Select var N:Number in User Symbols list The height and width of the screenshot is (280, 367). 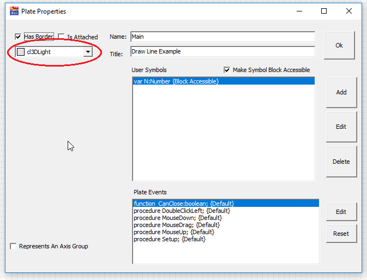pyautogui.click(x=176, y=81)
